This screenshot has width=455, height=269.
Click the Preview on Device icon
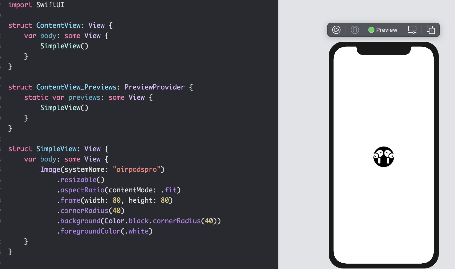tap(355, 30)
